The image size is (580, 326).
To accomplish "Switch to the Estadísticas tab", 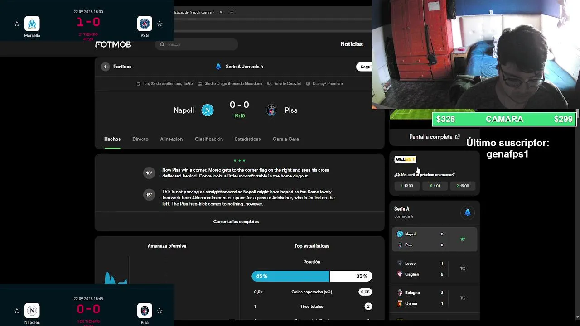I will 248,139.
